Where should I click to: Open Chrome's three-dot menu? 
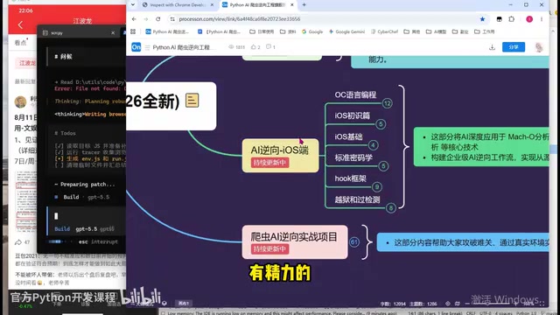pos(542,19)
